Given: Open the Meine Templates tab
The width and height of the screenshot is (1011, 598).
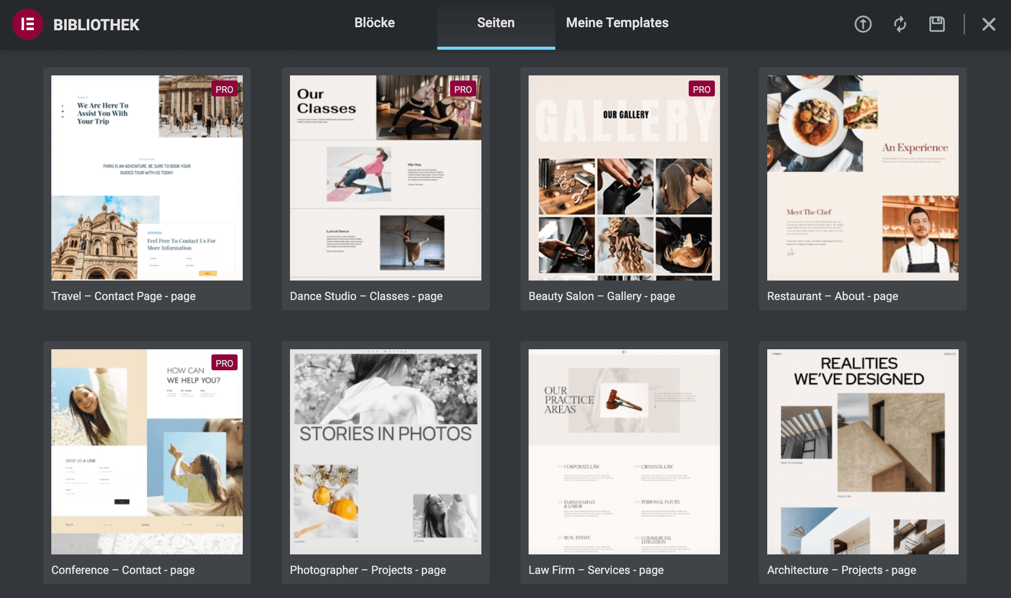Looking at the screenshot, I should click(617, 23).
